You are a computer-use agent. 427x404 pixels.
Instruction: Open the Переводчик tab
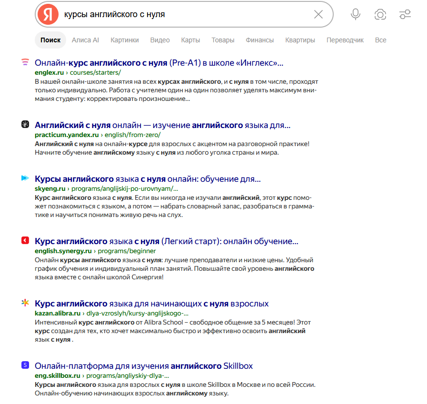tap(345, 40)
